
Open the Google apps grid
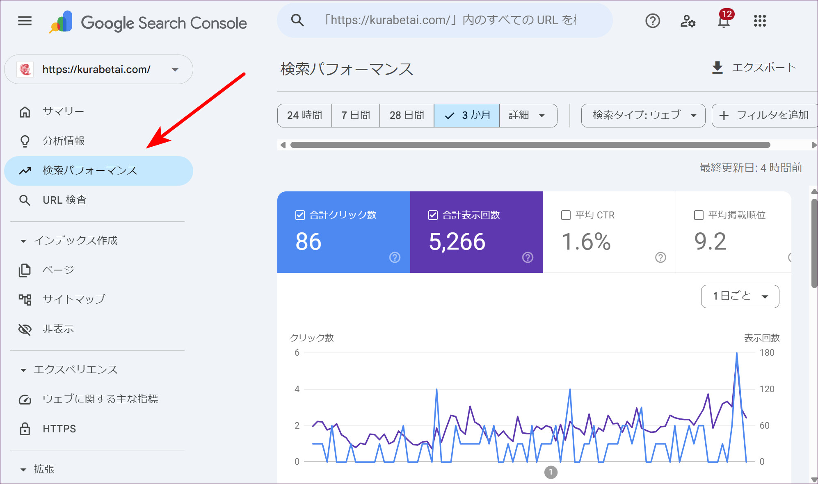point(760,20)
